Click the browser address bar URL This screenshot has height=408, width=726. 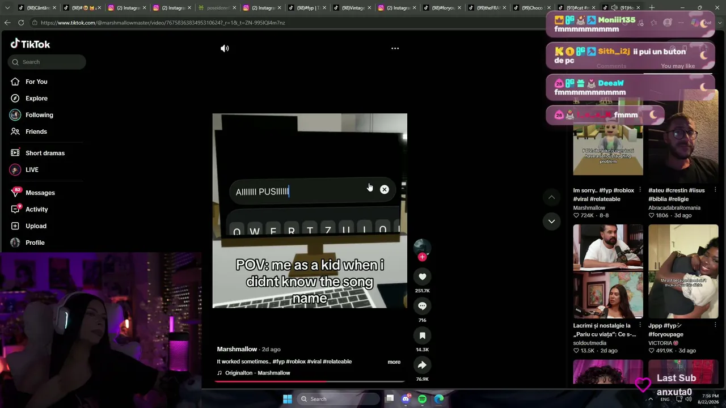click(163, 23)
